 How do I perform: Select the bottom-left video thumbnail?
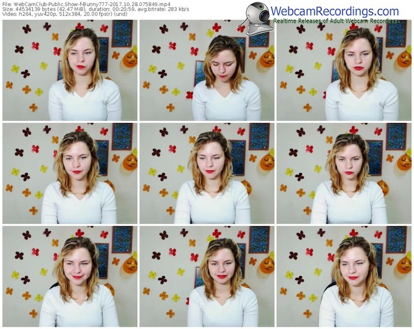[x=69, y=276]
